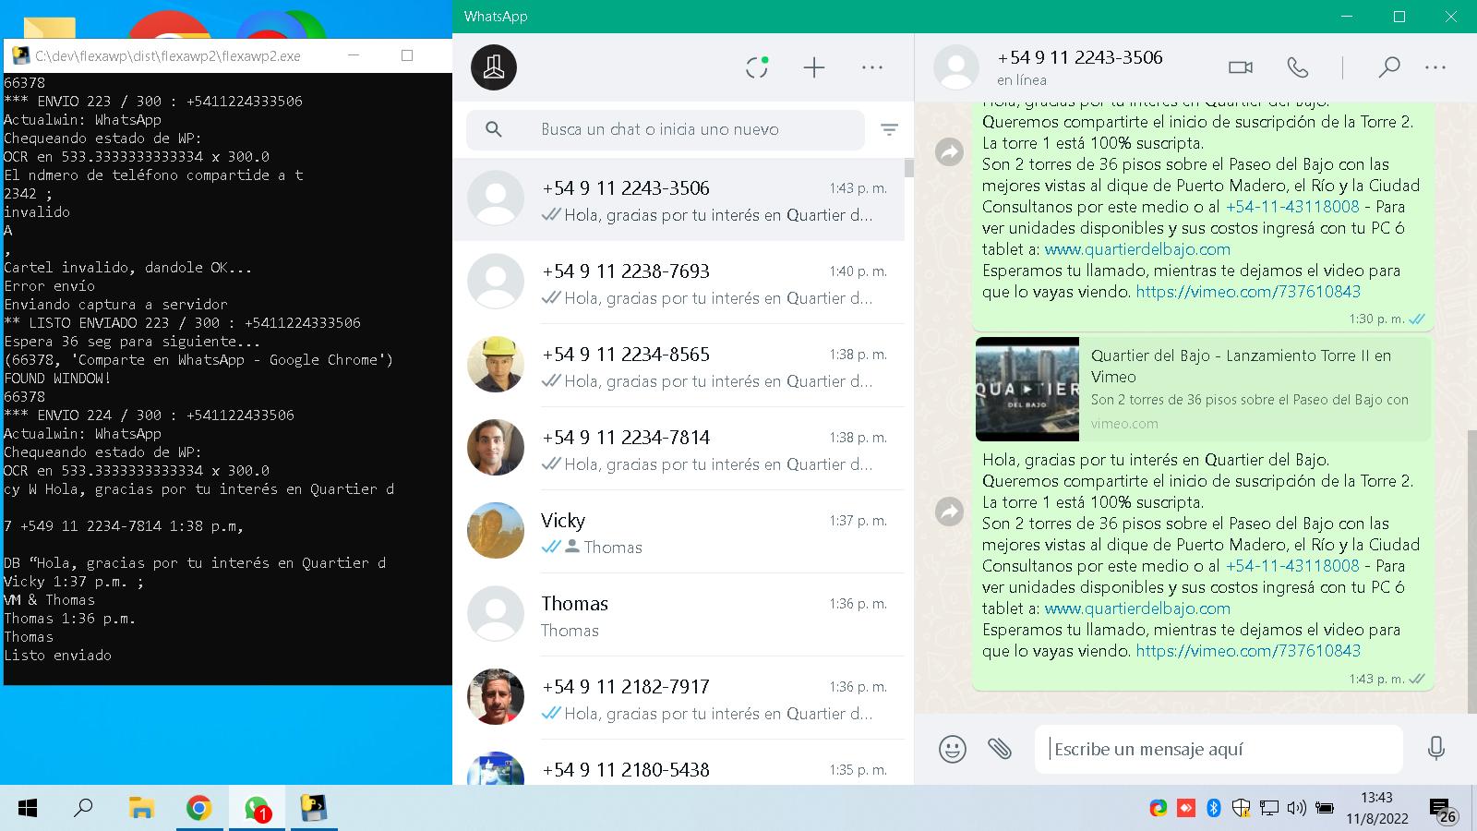Screen dimensions: 1477x831
Task: Click the search magnifier in chat list
Action: (494, 129)
